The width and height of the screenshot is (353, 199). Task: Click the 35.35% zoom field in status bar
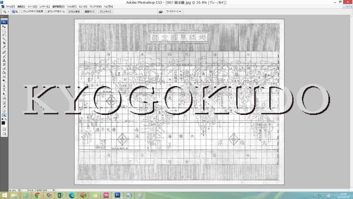click(x=13, y=190)
